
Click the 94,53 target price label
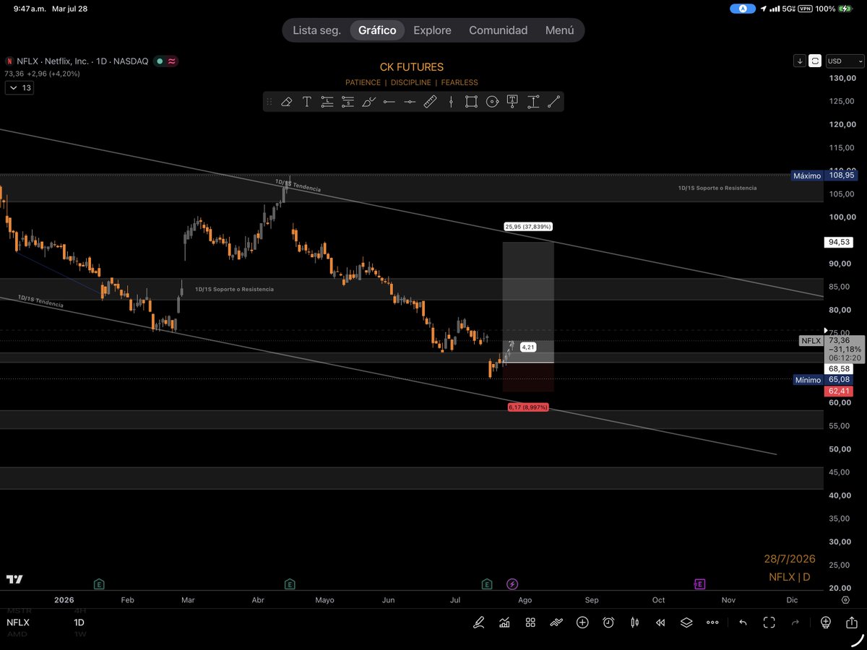tap(840, 242)
